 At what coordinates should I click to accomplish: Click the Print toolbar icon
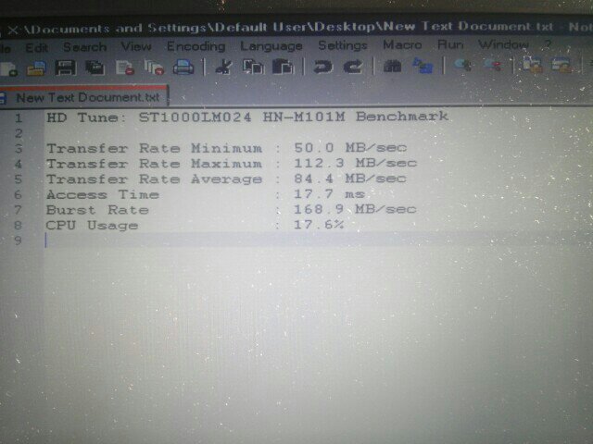[x=183, y=68]
